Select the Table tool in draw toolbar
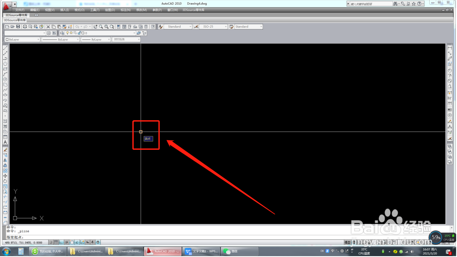 tap(5, 137)
